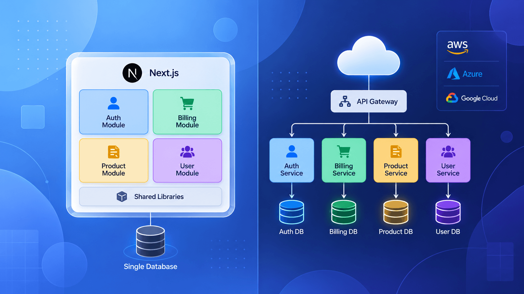Screen dimensions: 524x294
Task: Click the Billing Service cart icon
Action: pos(344,152)
